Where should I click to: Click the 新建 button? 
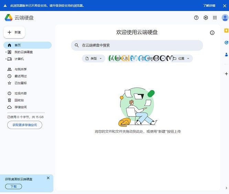14,32
